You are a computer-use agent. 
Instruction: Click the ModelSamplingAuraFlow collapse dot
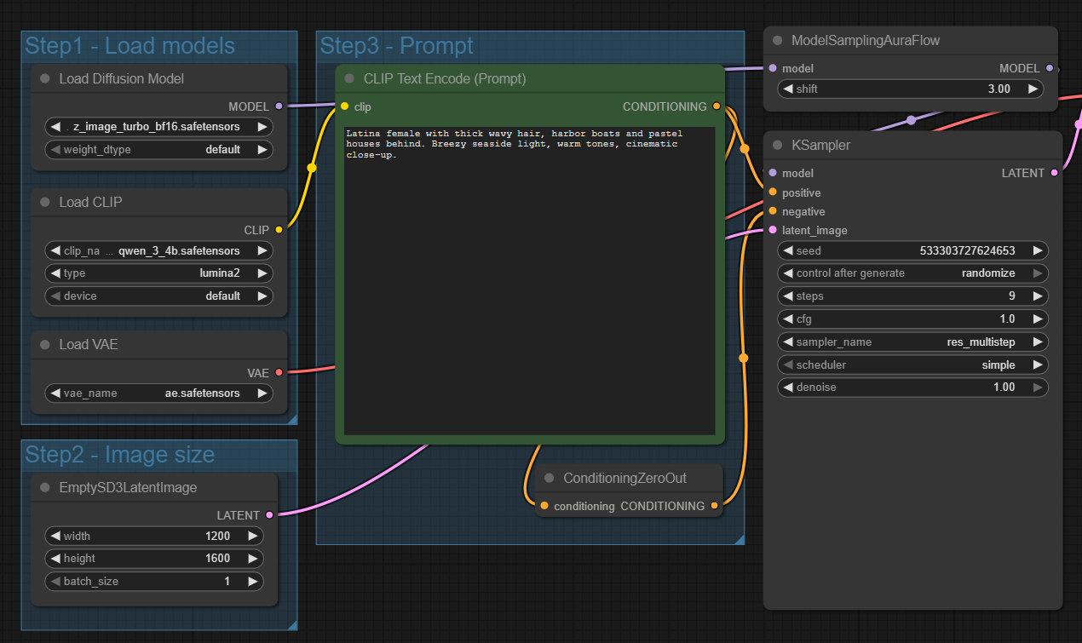(778, 41)
